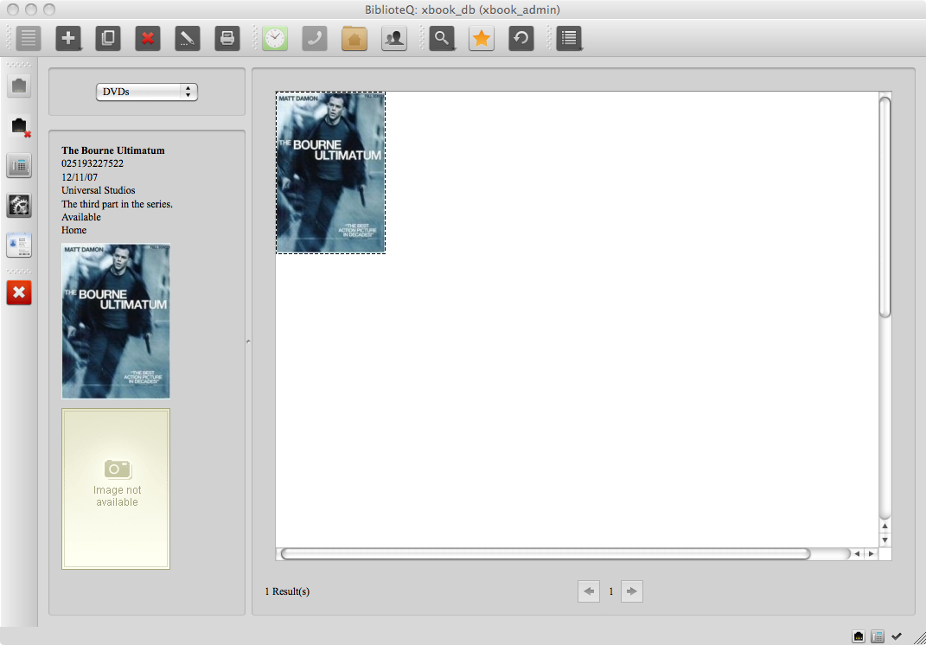Click the duplicate item icon
926x645 pixels.
pyautogui.click(x=108, y=38)
